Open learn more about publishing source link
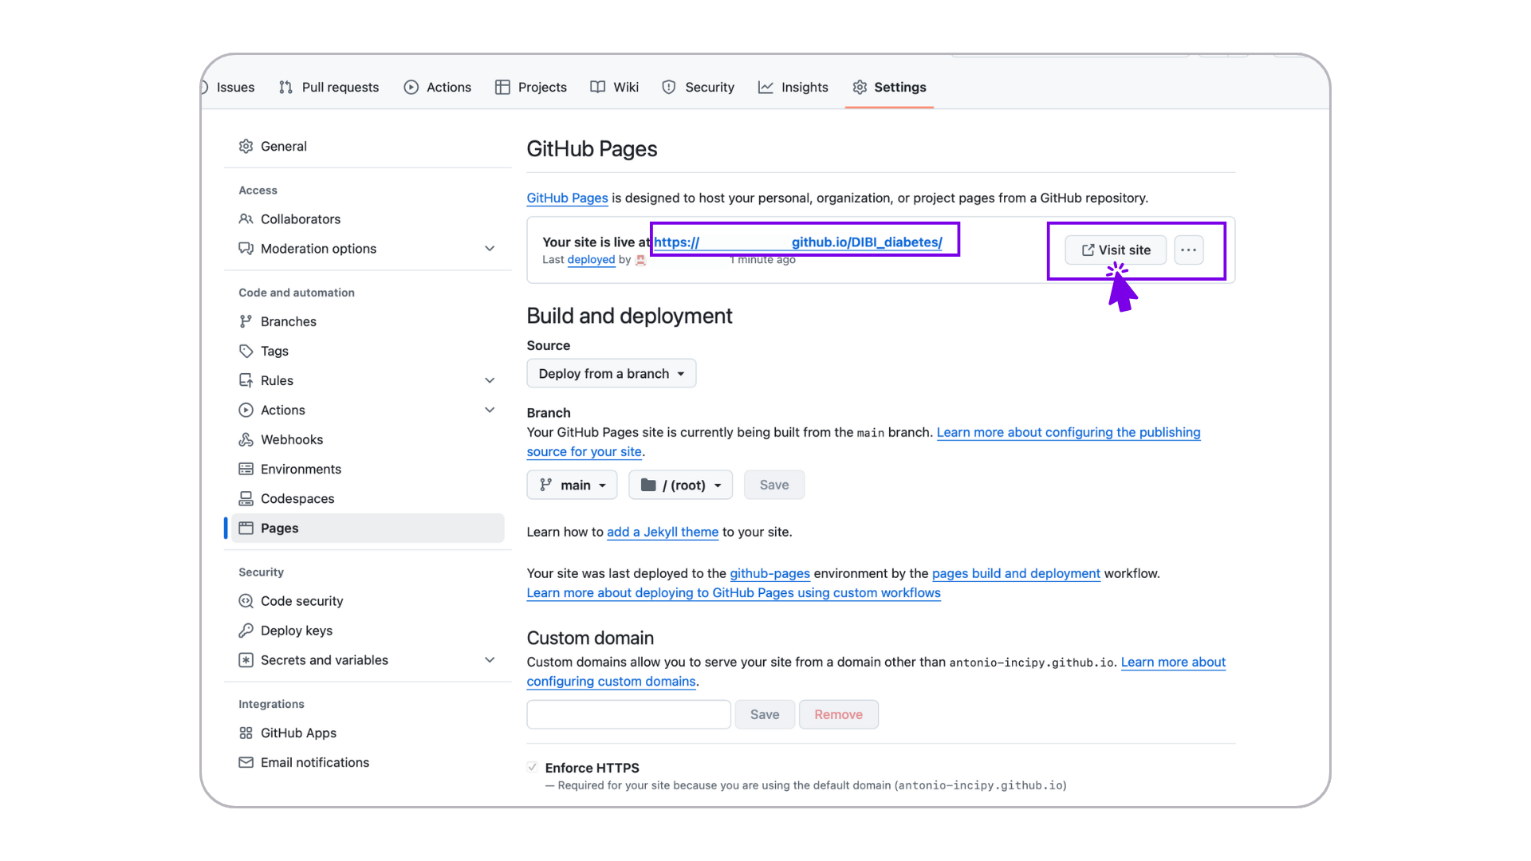The image size is (1531, 861). click(x=1069, y=432)
